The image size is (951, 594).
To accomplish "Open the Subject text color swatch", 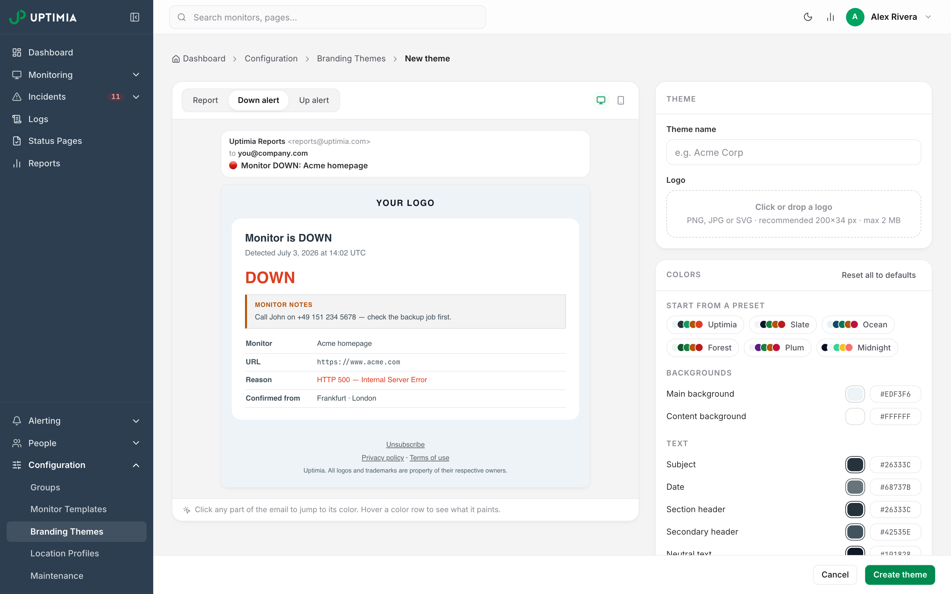I will pyautogui.click(x=855, y=464).
